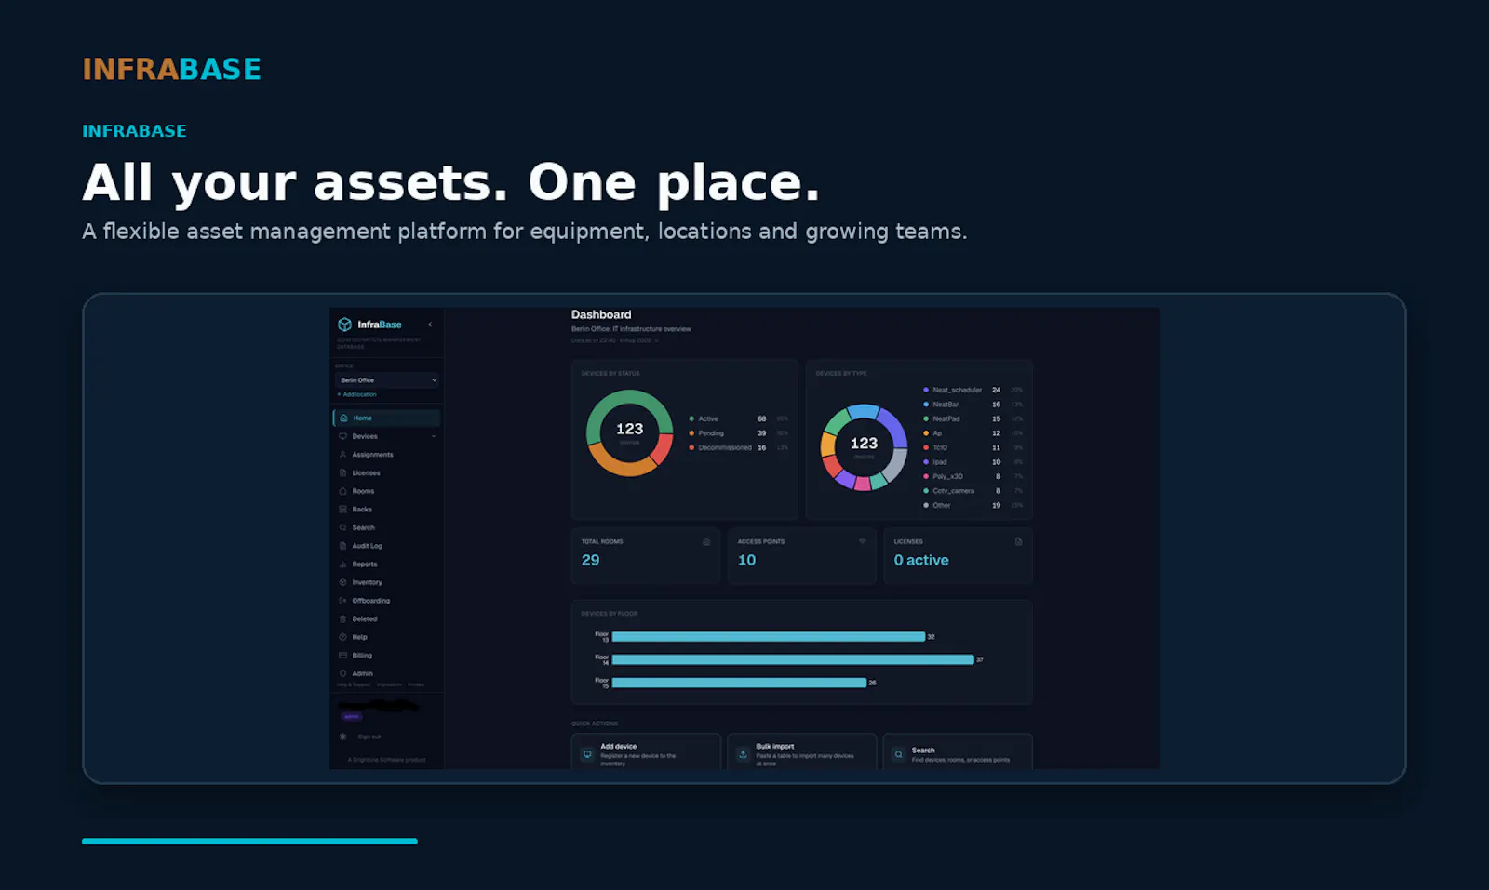Select the Home icon in the sidebar
The image size is (1489, 890).
pyautogui.click(x=343, y=418)
